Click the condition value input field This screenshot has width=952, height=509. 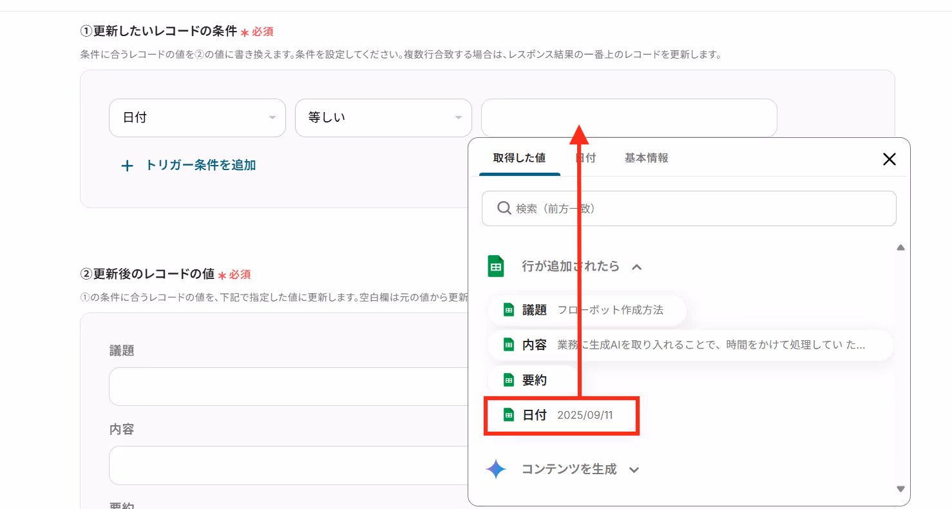coord(629,118)
